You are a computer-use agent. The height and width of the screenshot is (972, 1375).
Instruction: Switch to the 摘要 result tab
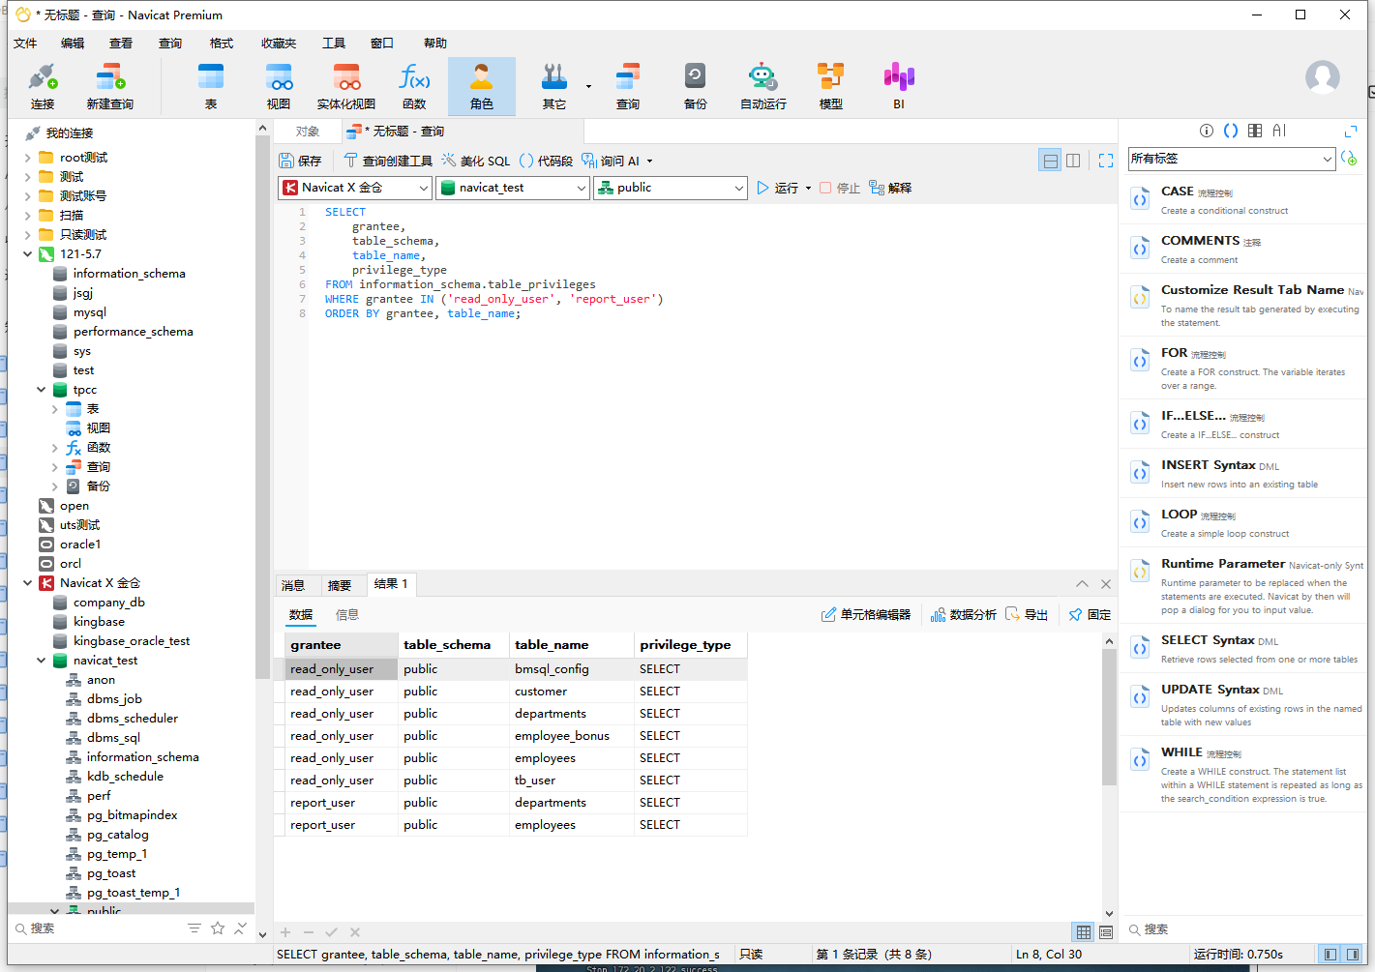pos(340,585)
